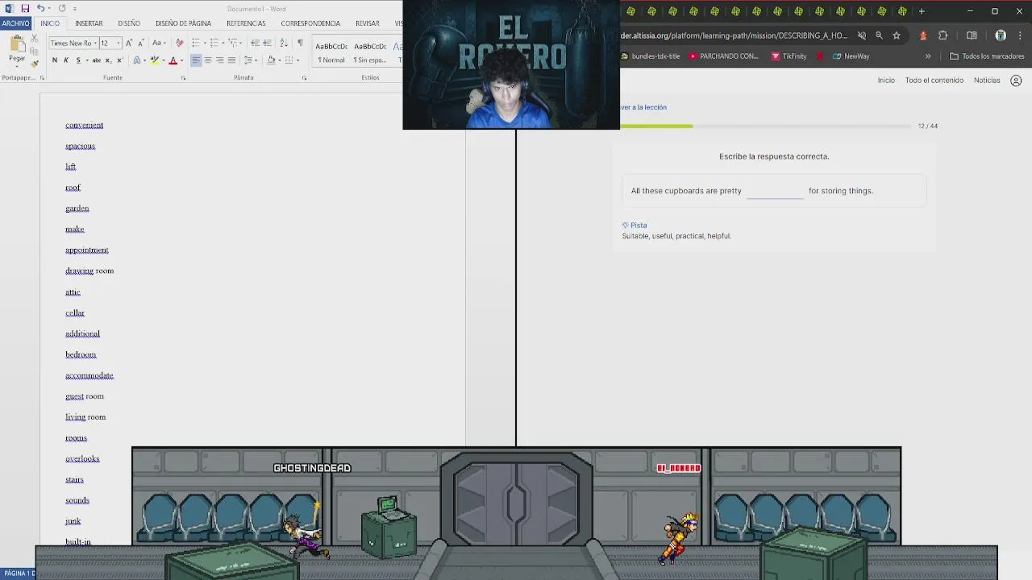Toggle italic K formatting

pos(66,60)
